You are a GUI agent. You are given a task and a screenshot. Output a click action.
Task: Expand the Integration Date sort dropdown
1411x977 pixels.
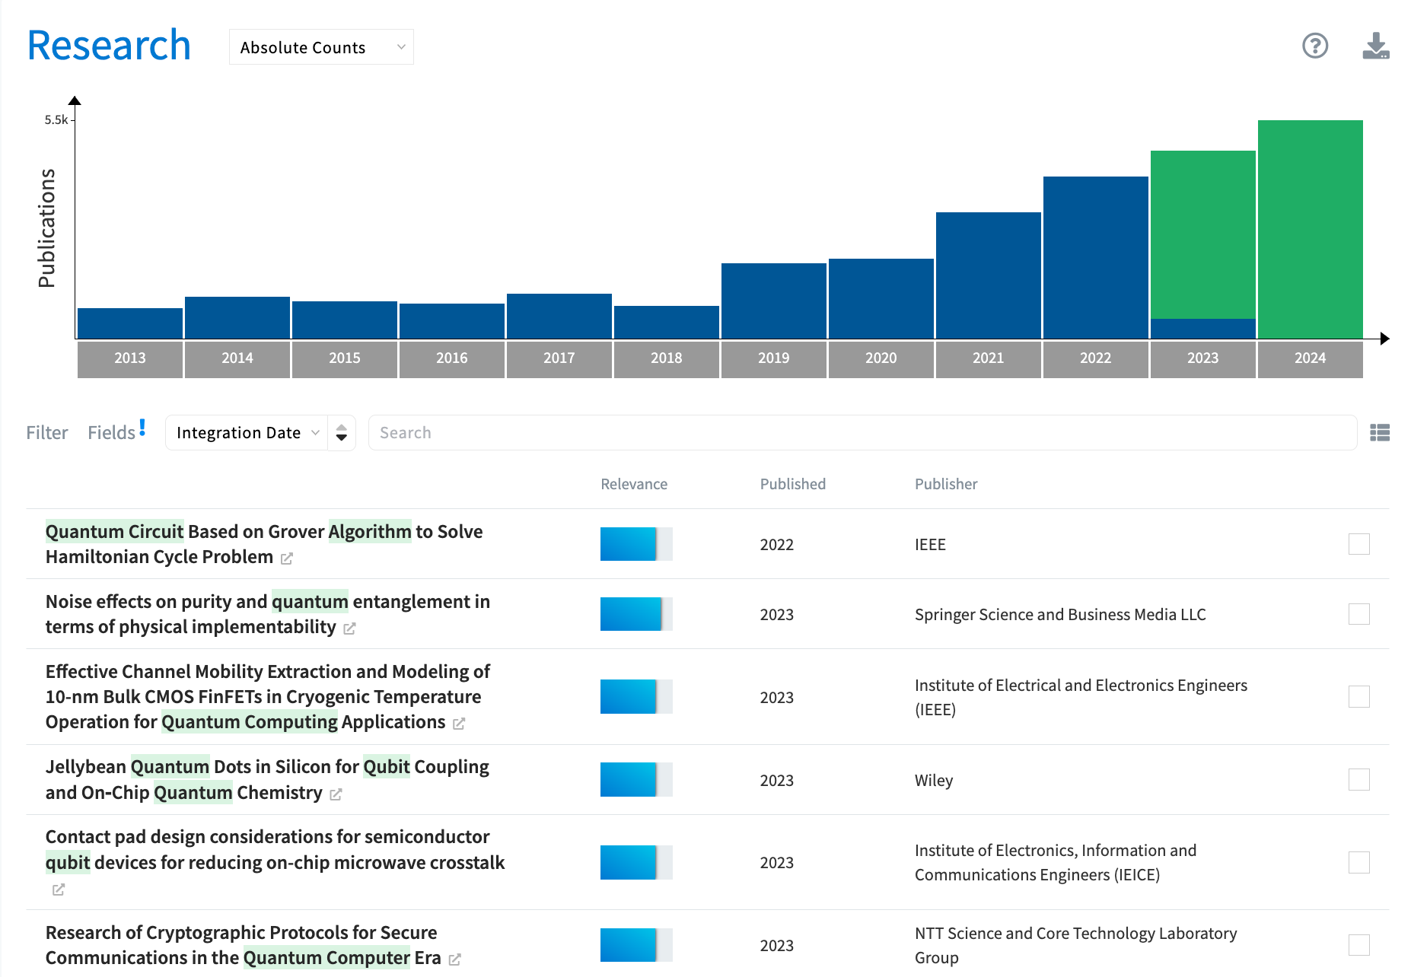[x=247, y=433]
